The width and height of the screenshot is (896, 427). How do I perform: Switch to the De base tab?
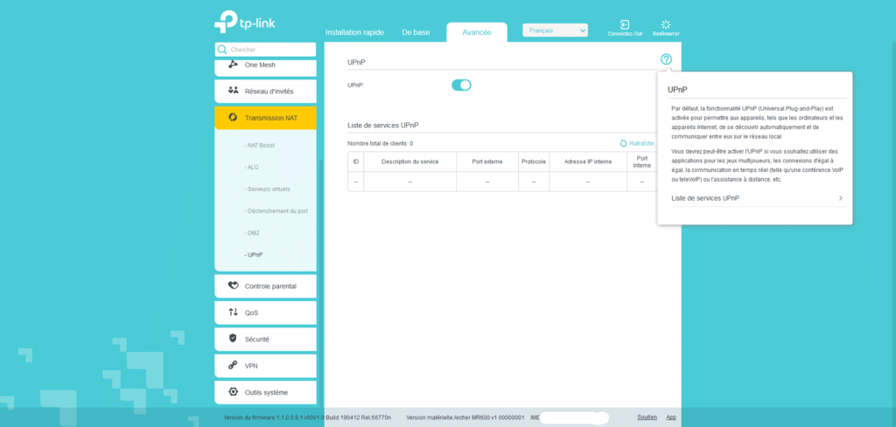click(x=416, y=32)
